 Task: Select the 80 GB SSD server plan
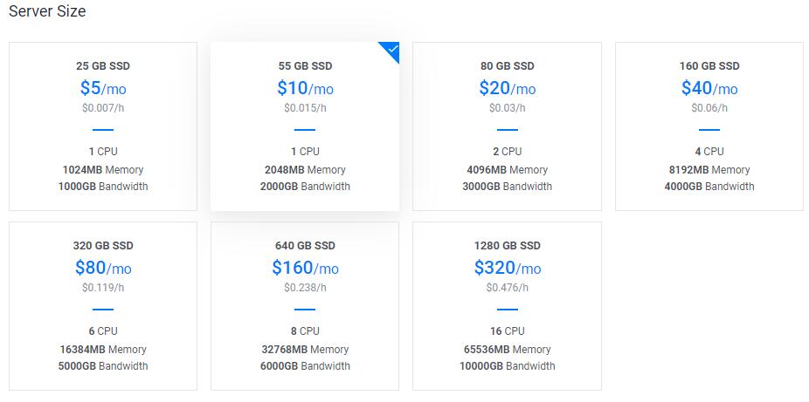tap(507, 126)
